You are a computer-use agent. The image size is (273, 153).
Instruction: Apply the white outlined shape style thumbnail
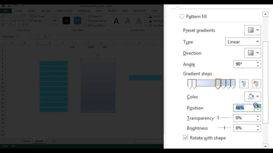click(x=55, y=20)
